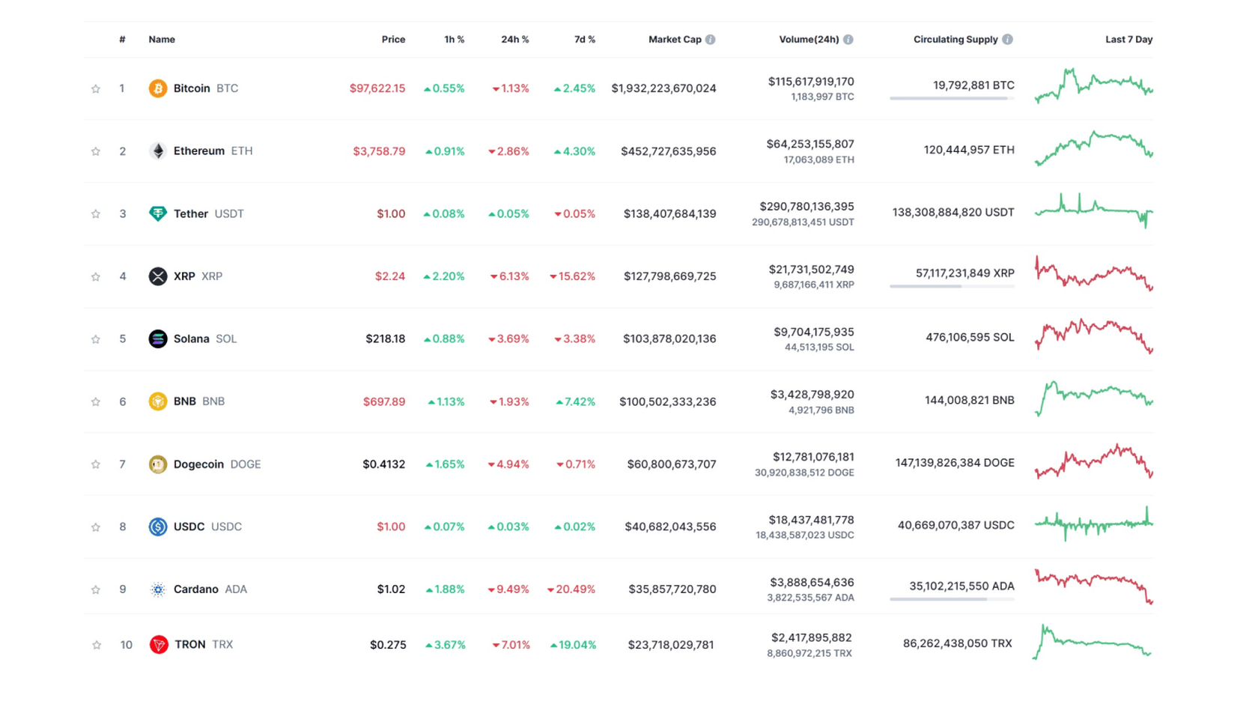Click Dogecoin volume $12,781,076,181

(813, 457)
